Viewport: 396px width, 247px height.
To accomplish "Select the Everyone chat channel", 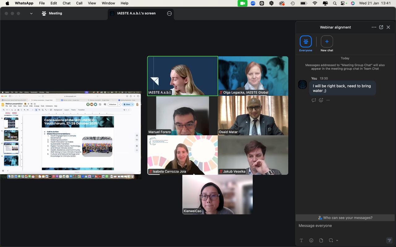I will 306,42.
